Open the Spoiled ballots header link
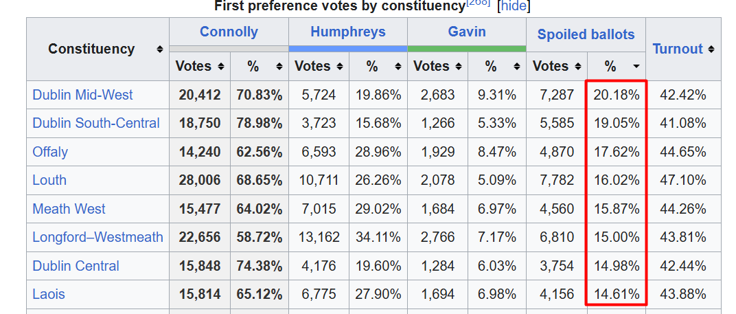This screenshot has height=314, width=736. click(x=586, y=34)
